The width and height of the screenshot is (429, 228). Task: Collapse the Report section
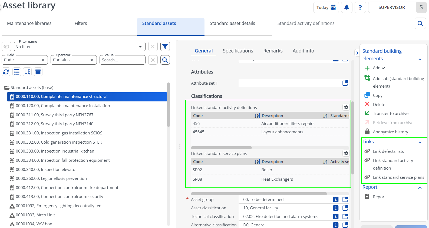click(420, 188)
